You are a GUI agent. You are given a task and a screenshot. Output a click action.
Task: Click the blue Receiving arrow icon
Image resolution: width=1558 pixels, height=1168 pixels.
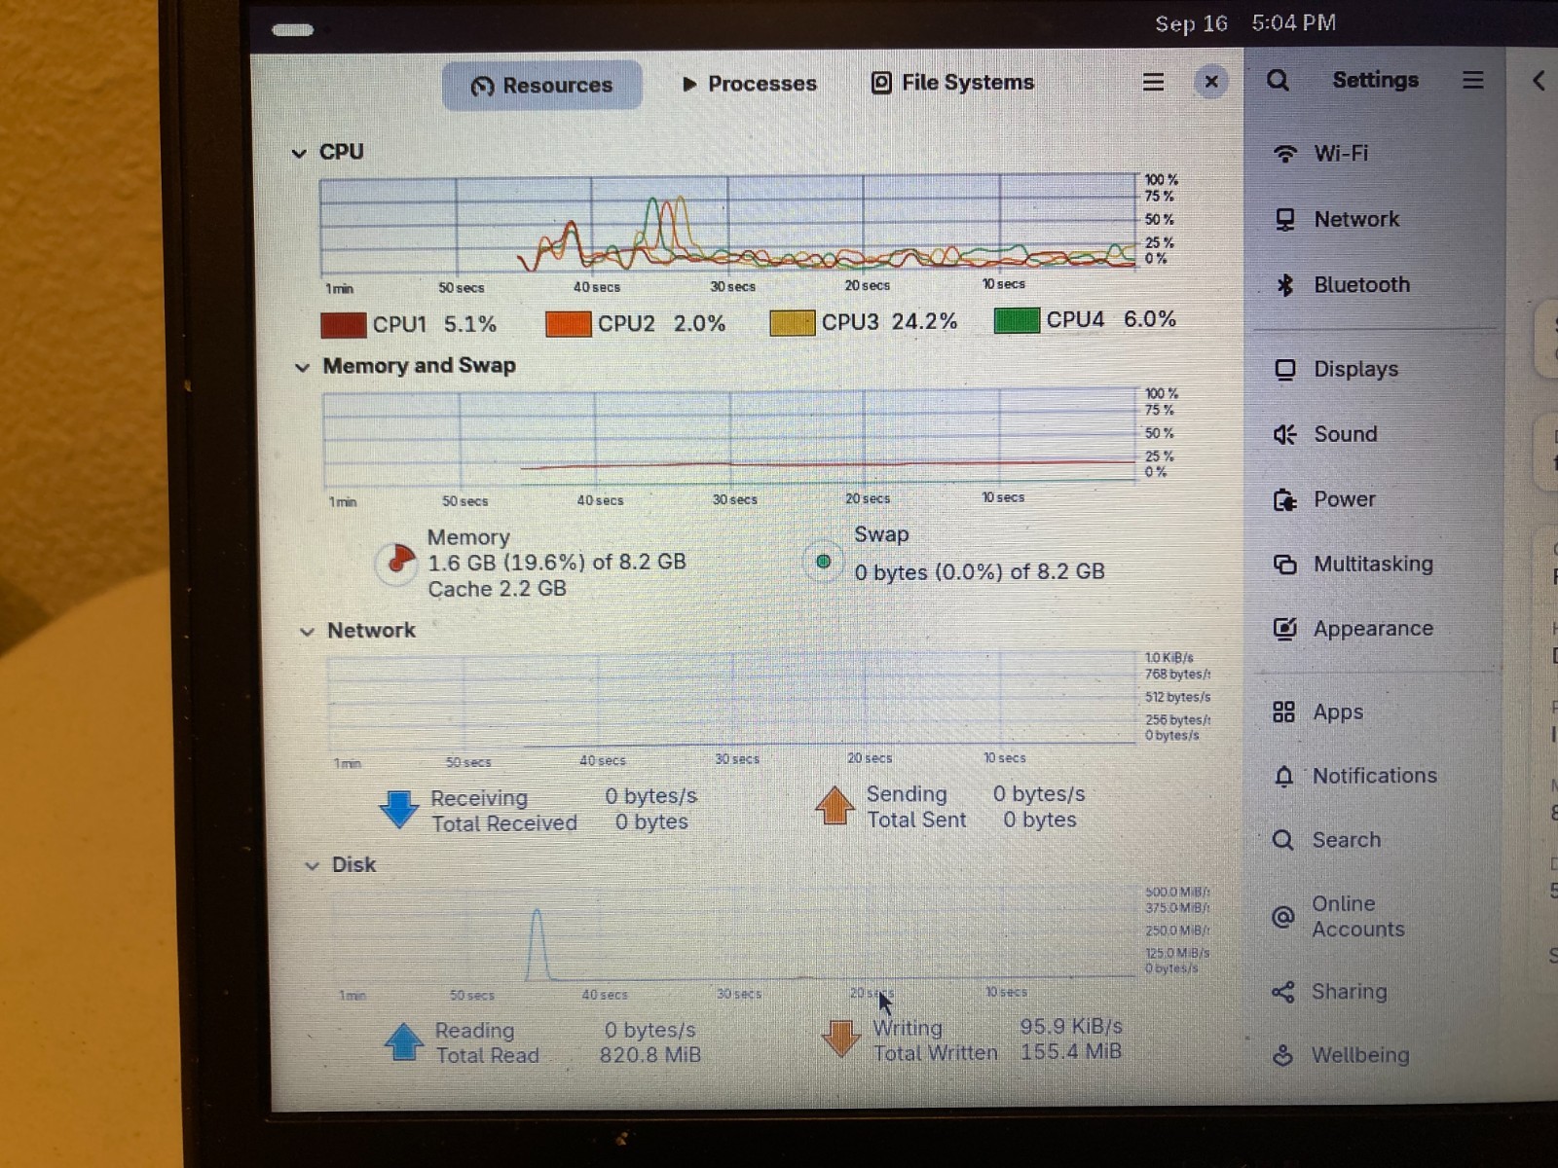pyautogui.click(x=399, y=809)
